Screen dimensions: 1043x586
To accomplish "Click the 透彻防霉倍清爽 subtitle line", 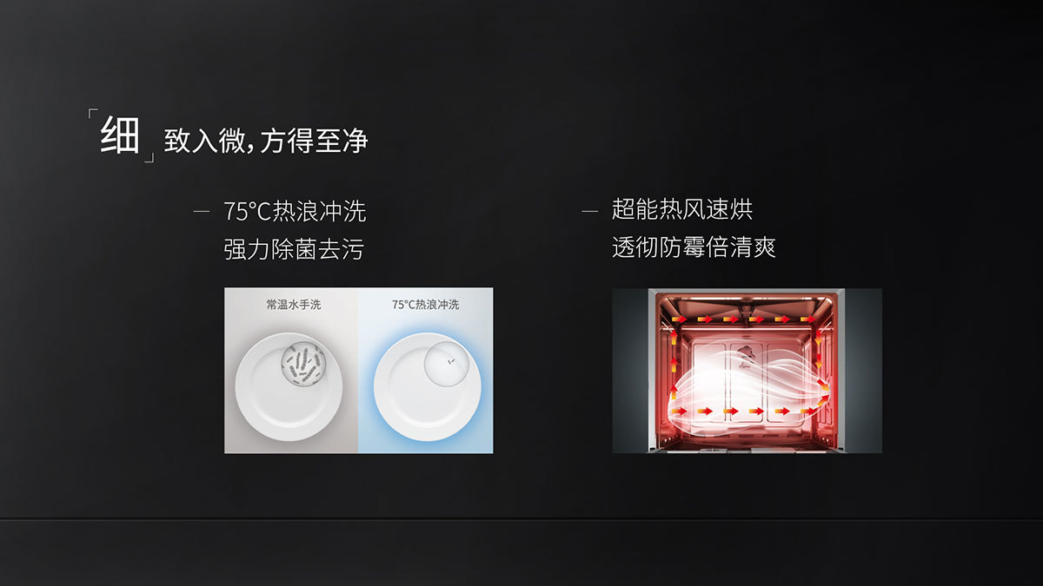I will [694, 248].
